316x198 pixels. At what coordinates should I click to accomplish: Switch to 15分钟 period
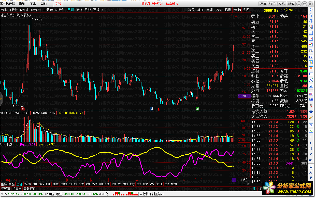coord(36,10)
